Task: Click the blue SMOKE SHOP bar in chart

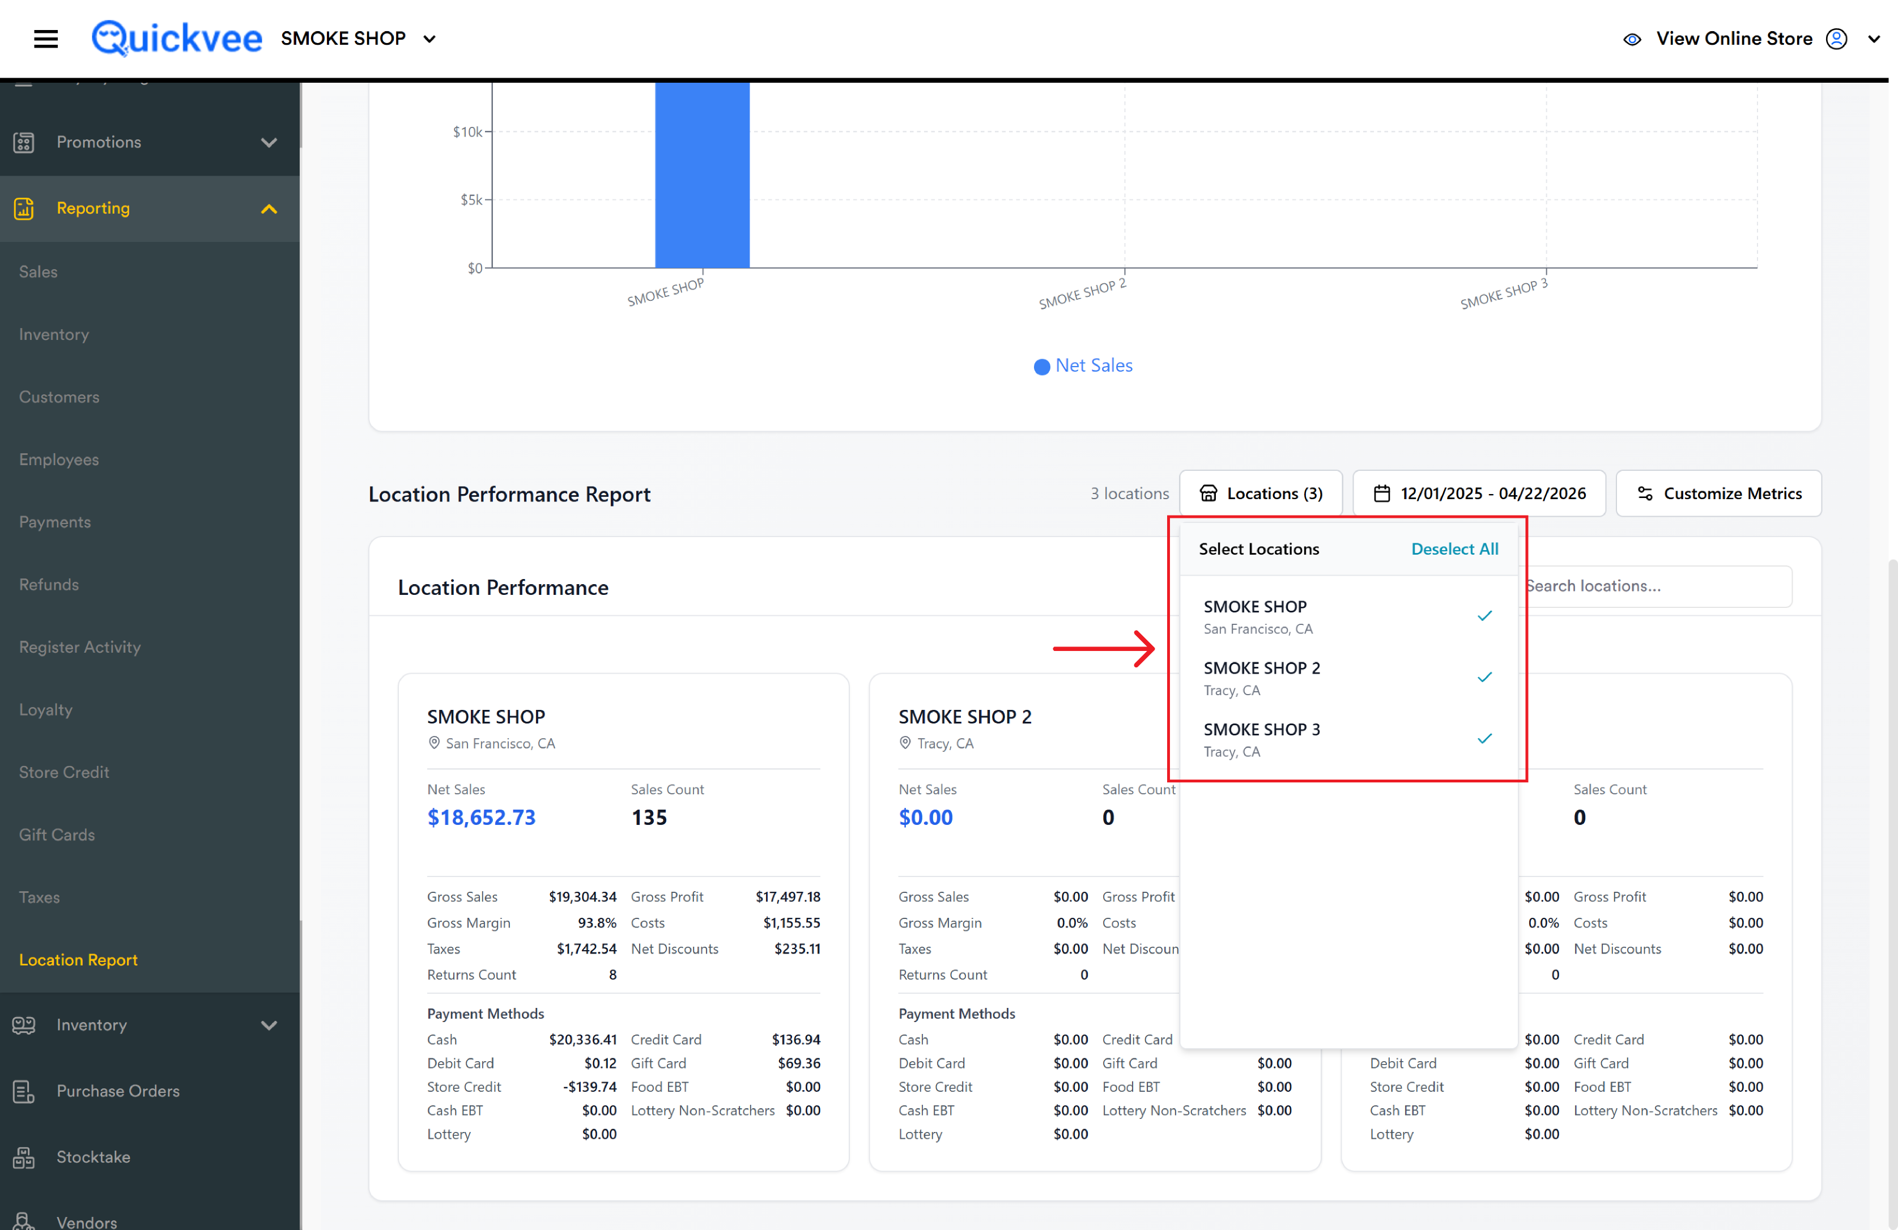Action: pos(702,175)
